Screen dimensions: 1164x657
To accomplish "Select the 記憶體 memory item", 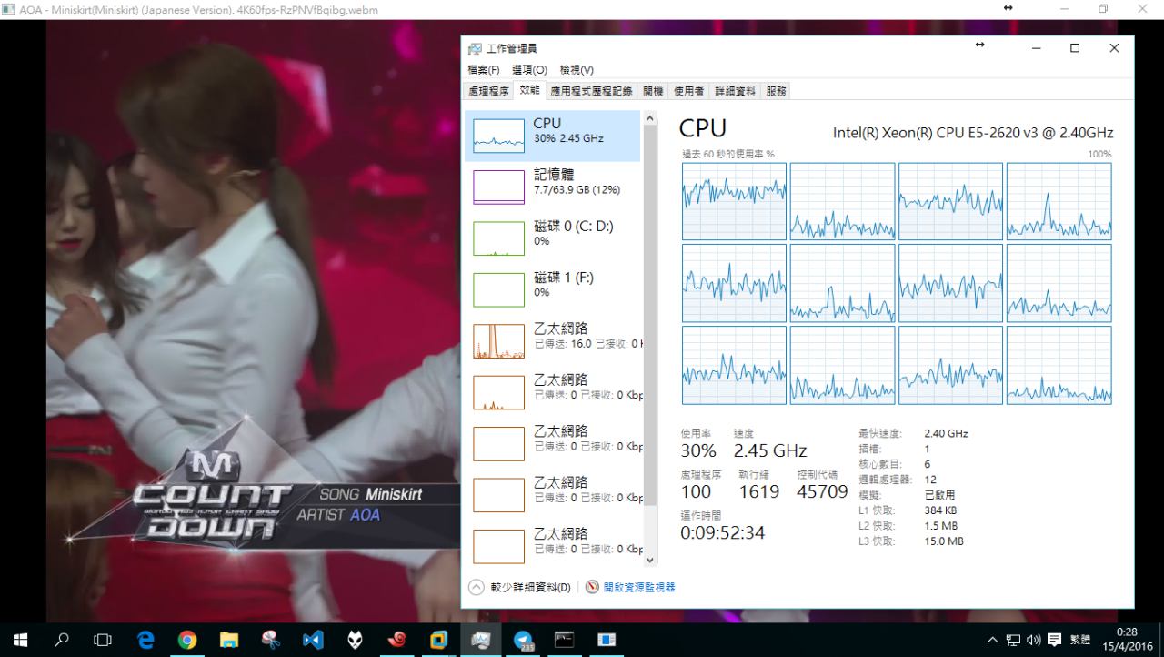I will point(552,187).
